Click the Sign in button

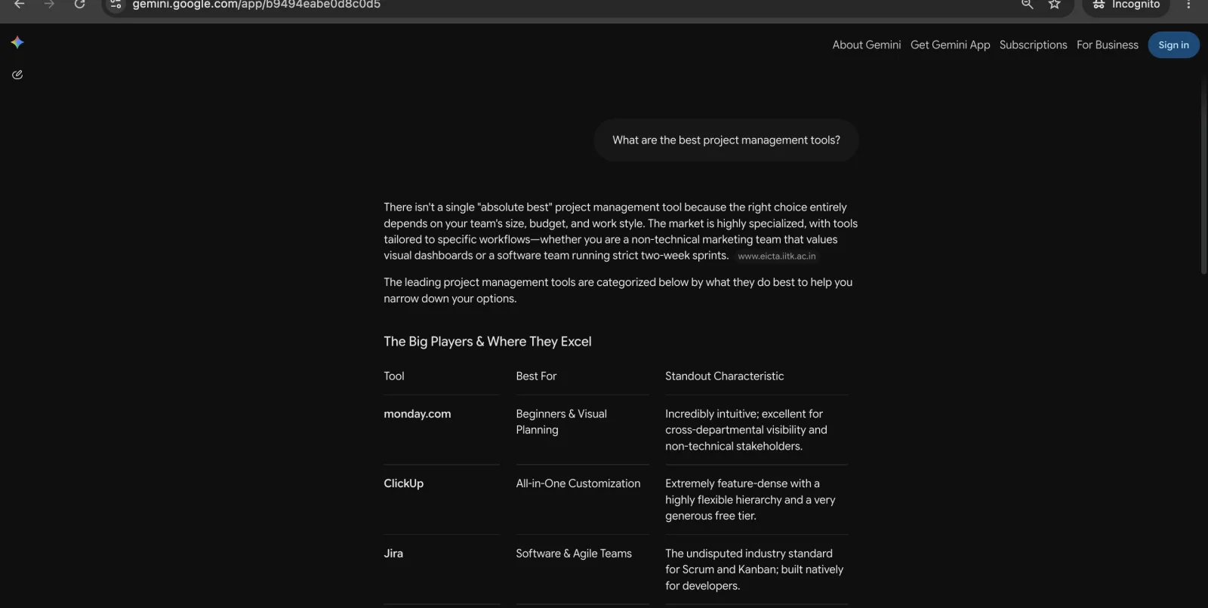[1173, 45]
